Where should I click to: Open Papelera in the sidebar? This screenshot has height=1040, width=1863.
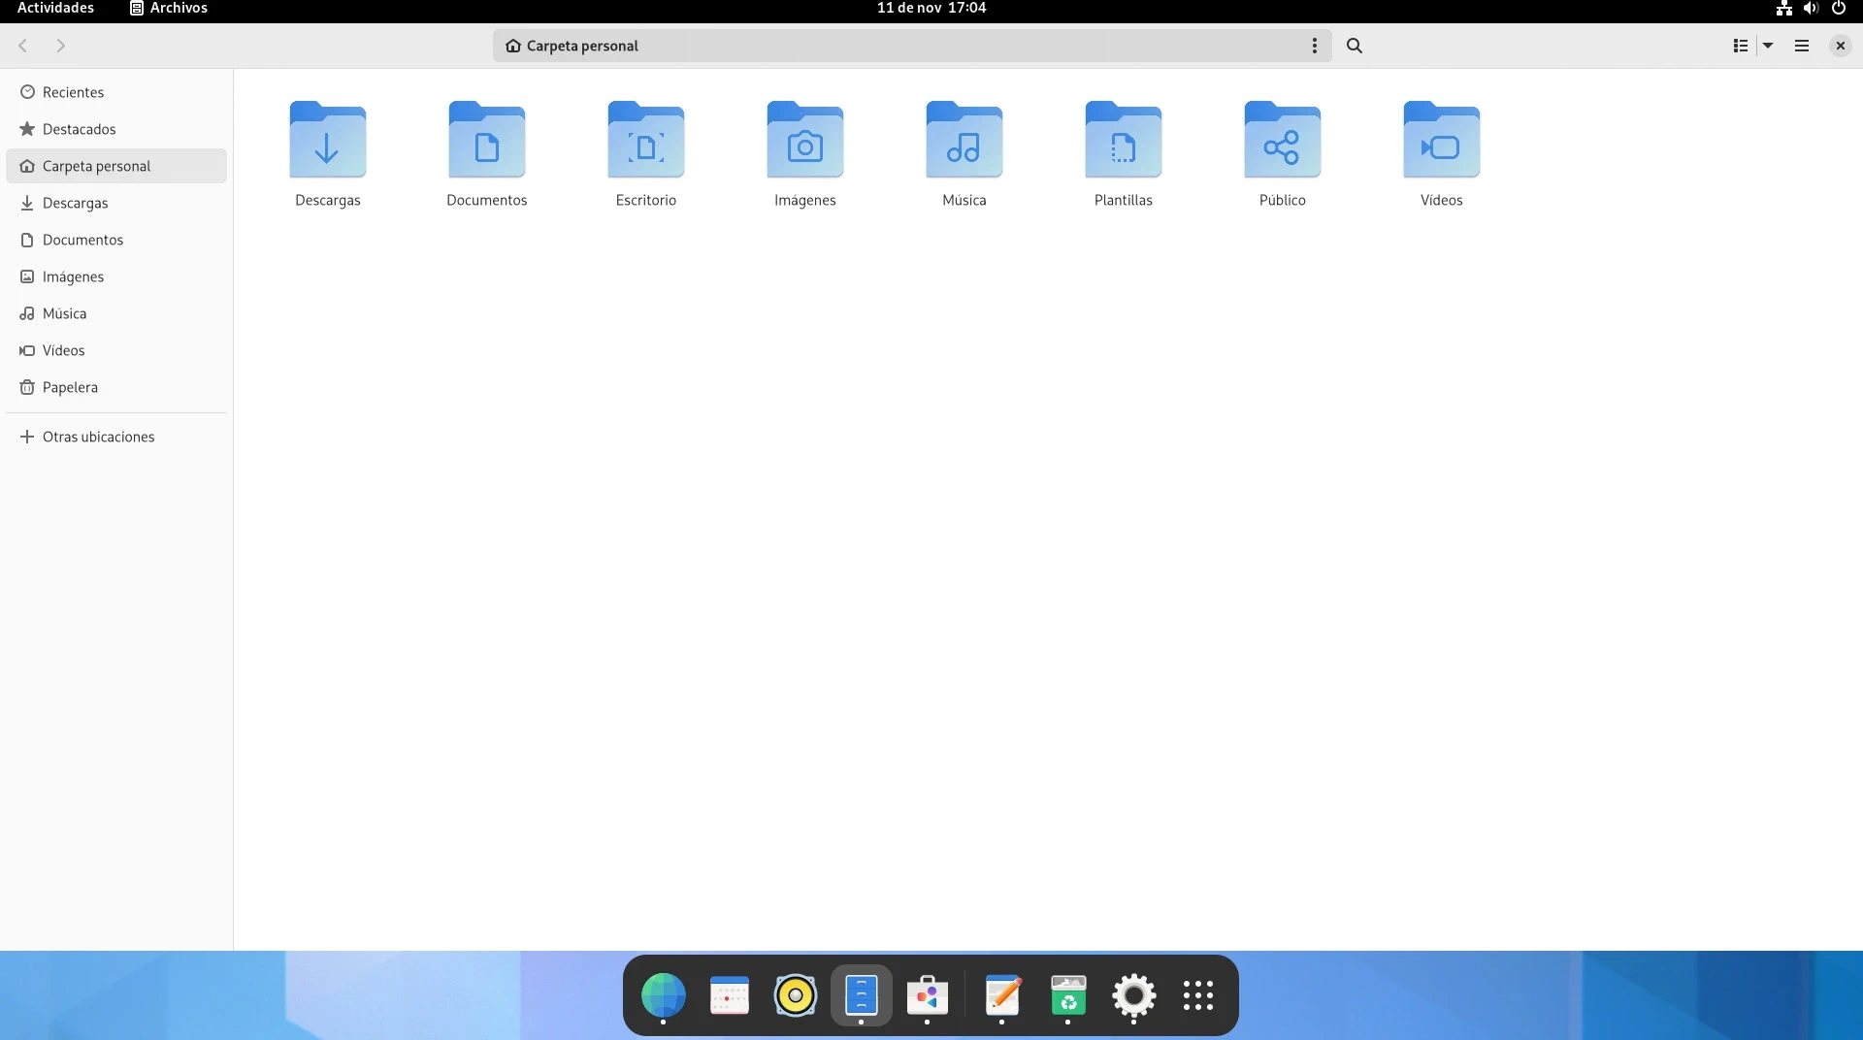tap(70, 387)
